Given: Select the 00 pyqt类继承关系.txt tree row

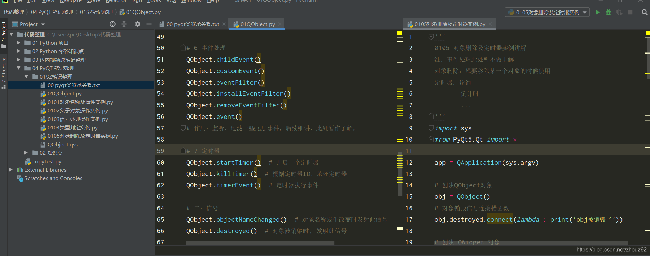Looking at the screenshot, I should (x=81, y=85).
